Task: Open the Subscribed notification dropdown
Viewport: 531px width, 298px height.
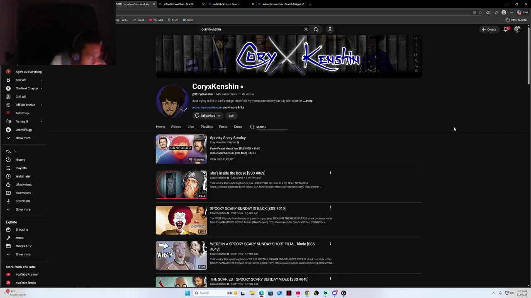Action: (x=207, y=116)
